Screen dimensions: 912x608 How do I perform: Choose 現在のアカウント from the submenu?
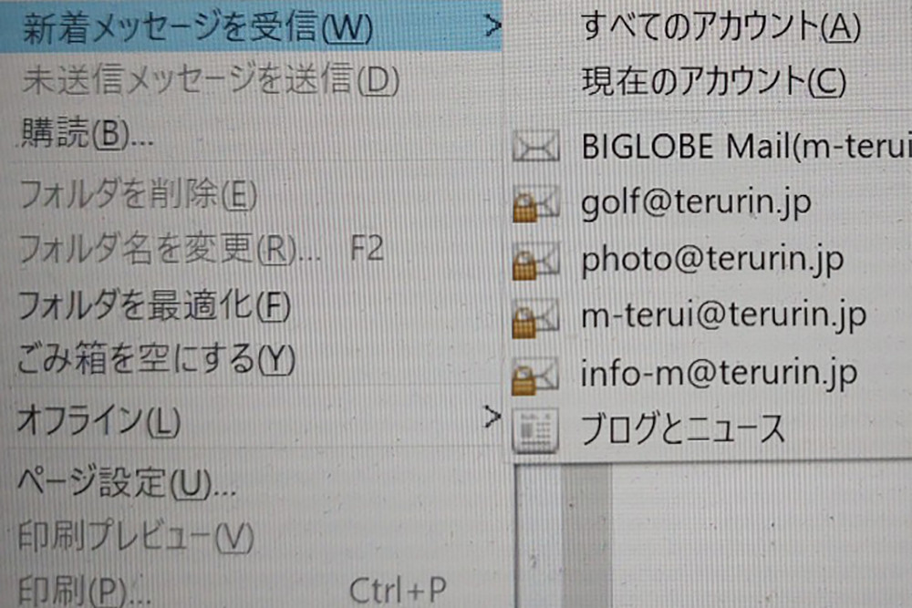pyautogui.click(x=713, y=84)
